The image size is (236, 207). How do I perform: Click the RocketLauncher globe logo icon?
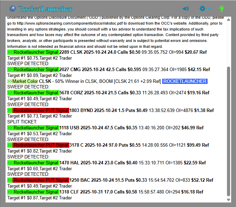pyautogui.click(x=13, y=9)
